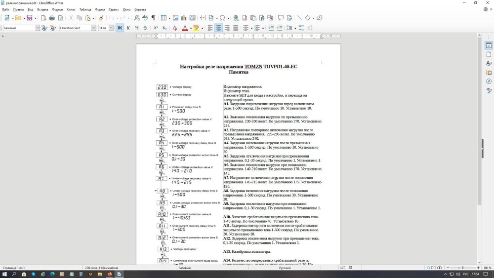Open the Gallery sidebar deck
Viewport: 494px width, 278px height.
[x=489, y=73]
